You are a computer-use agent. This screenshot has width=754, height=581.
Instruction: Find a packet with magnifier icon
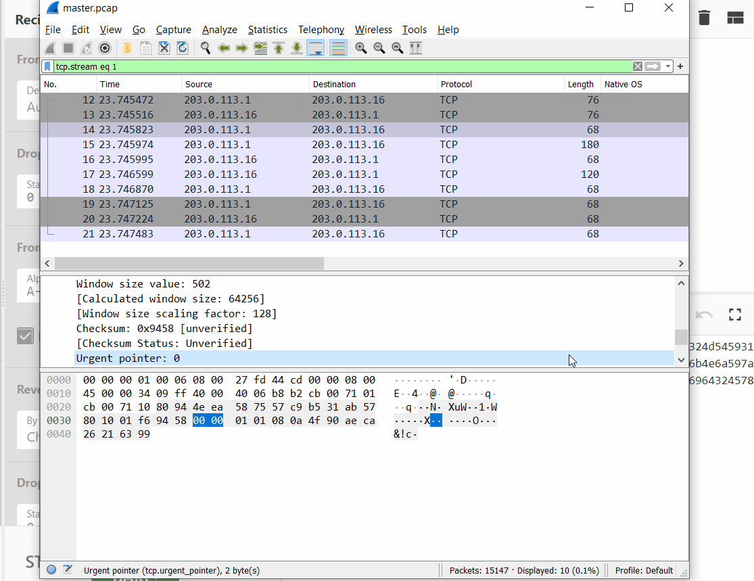point(206,48)
